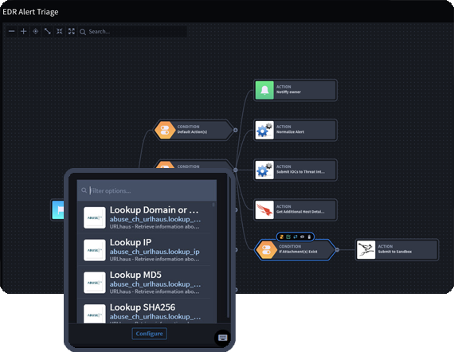Click the green checkmark edit icon on node
The width and height of the screenshot is (454, 352).
[288, 237]
